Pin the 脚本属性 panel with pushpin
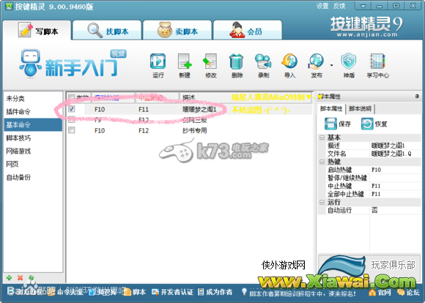 coord(417,97)
